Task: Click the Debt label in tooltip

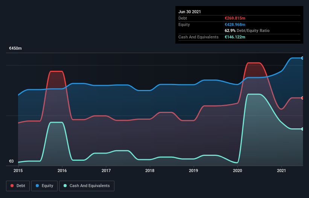Action: (x=183, y=18)
